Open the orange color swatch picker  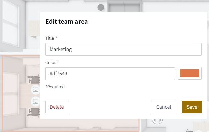190,73
